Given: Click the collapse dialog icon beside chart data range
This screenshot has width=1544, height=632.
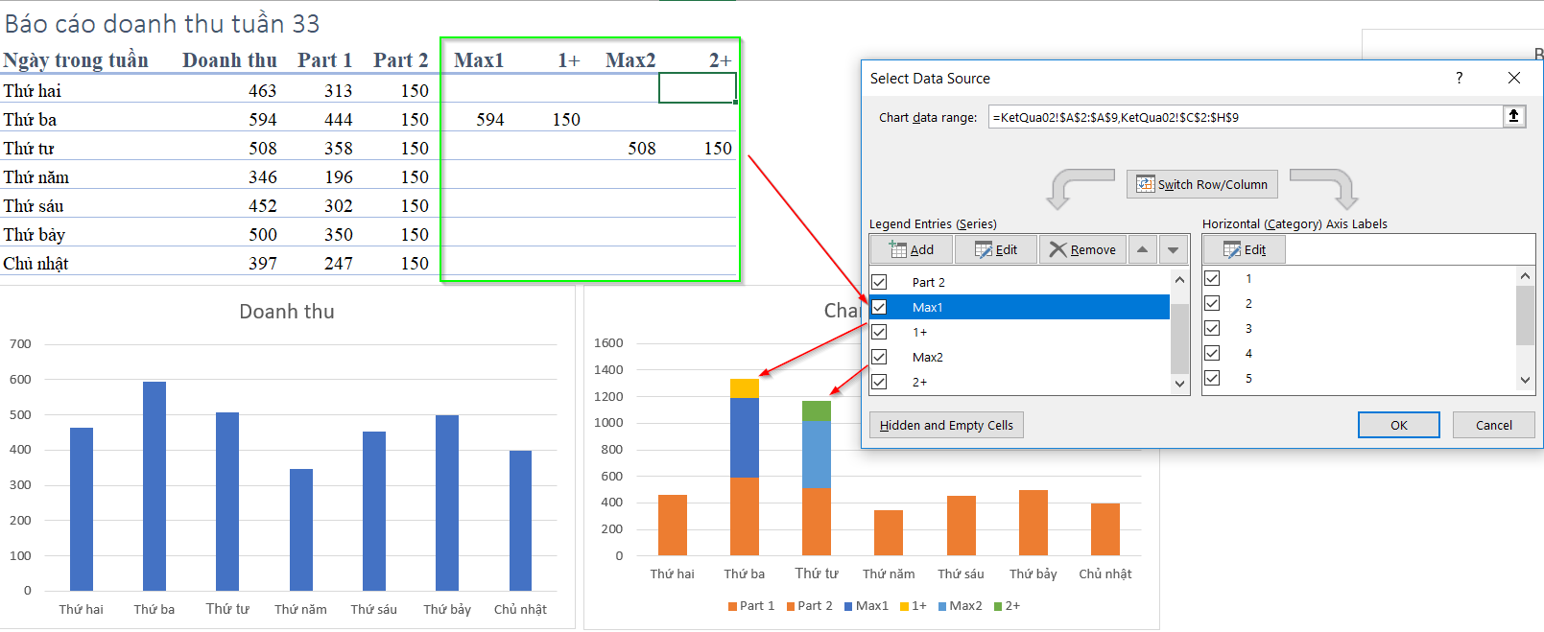Looking at the screenshot, I should [1513, 116].
